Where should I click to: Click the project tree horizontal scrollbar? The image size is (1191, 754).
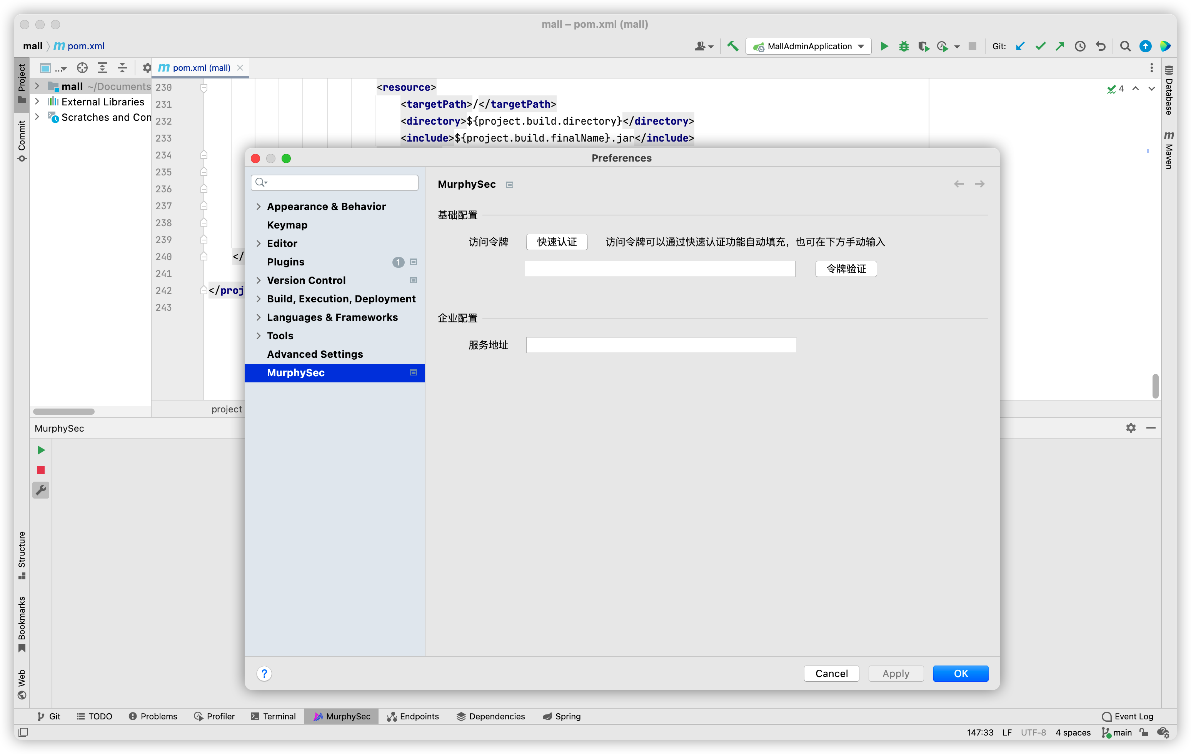(x=64, y=411)
